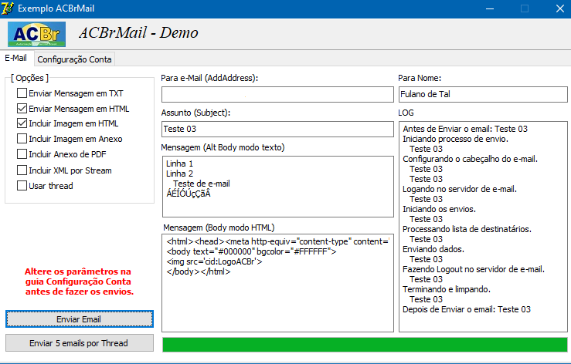
Task: Open the Configuração Conta tab
Action: point(75,59)
